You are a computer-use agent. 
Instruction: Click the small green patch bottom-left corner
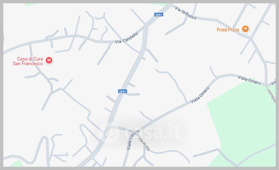[x=17, y=164]
